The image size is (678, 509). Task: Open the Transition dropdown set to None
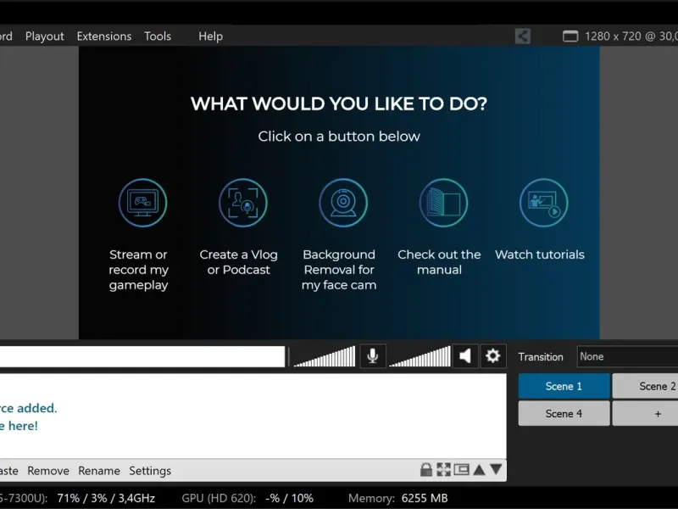[627, 356]
